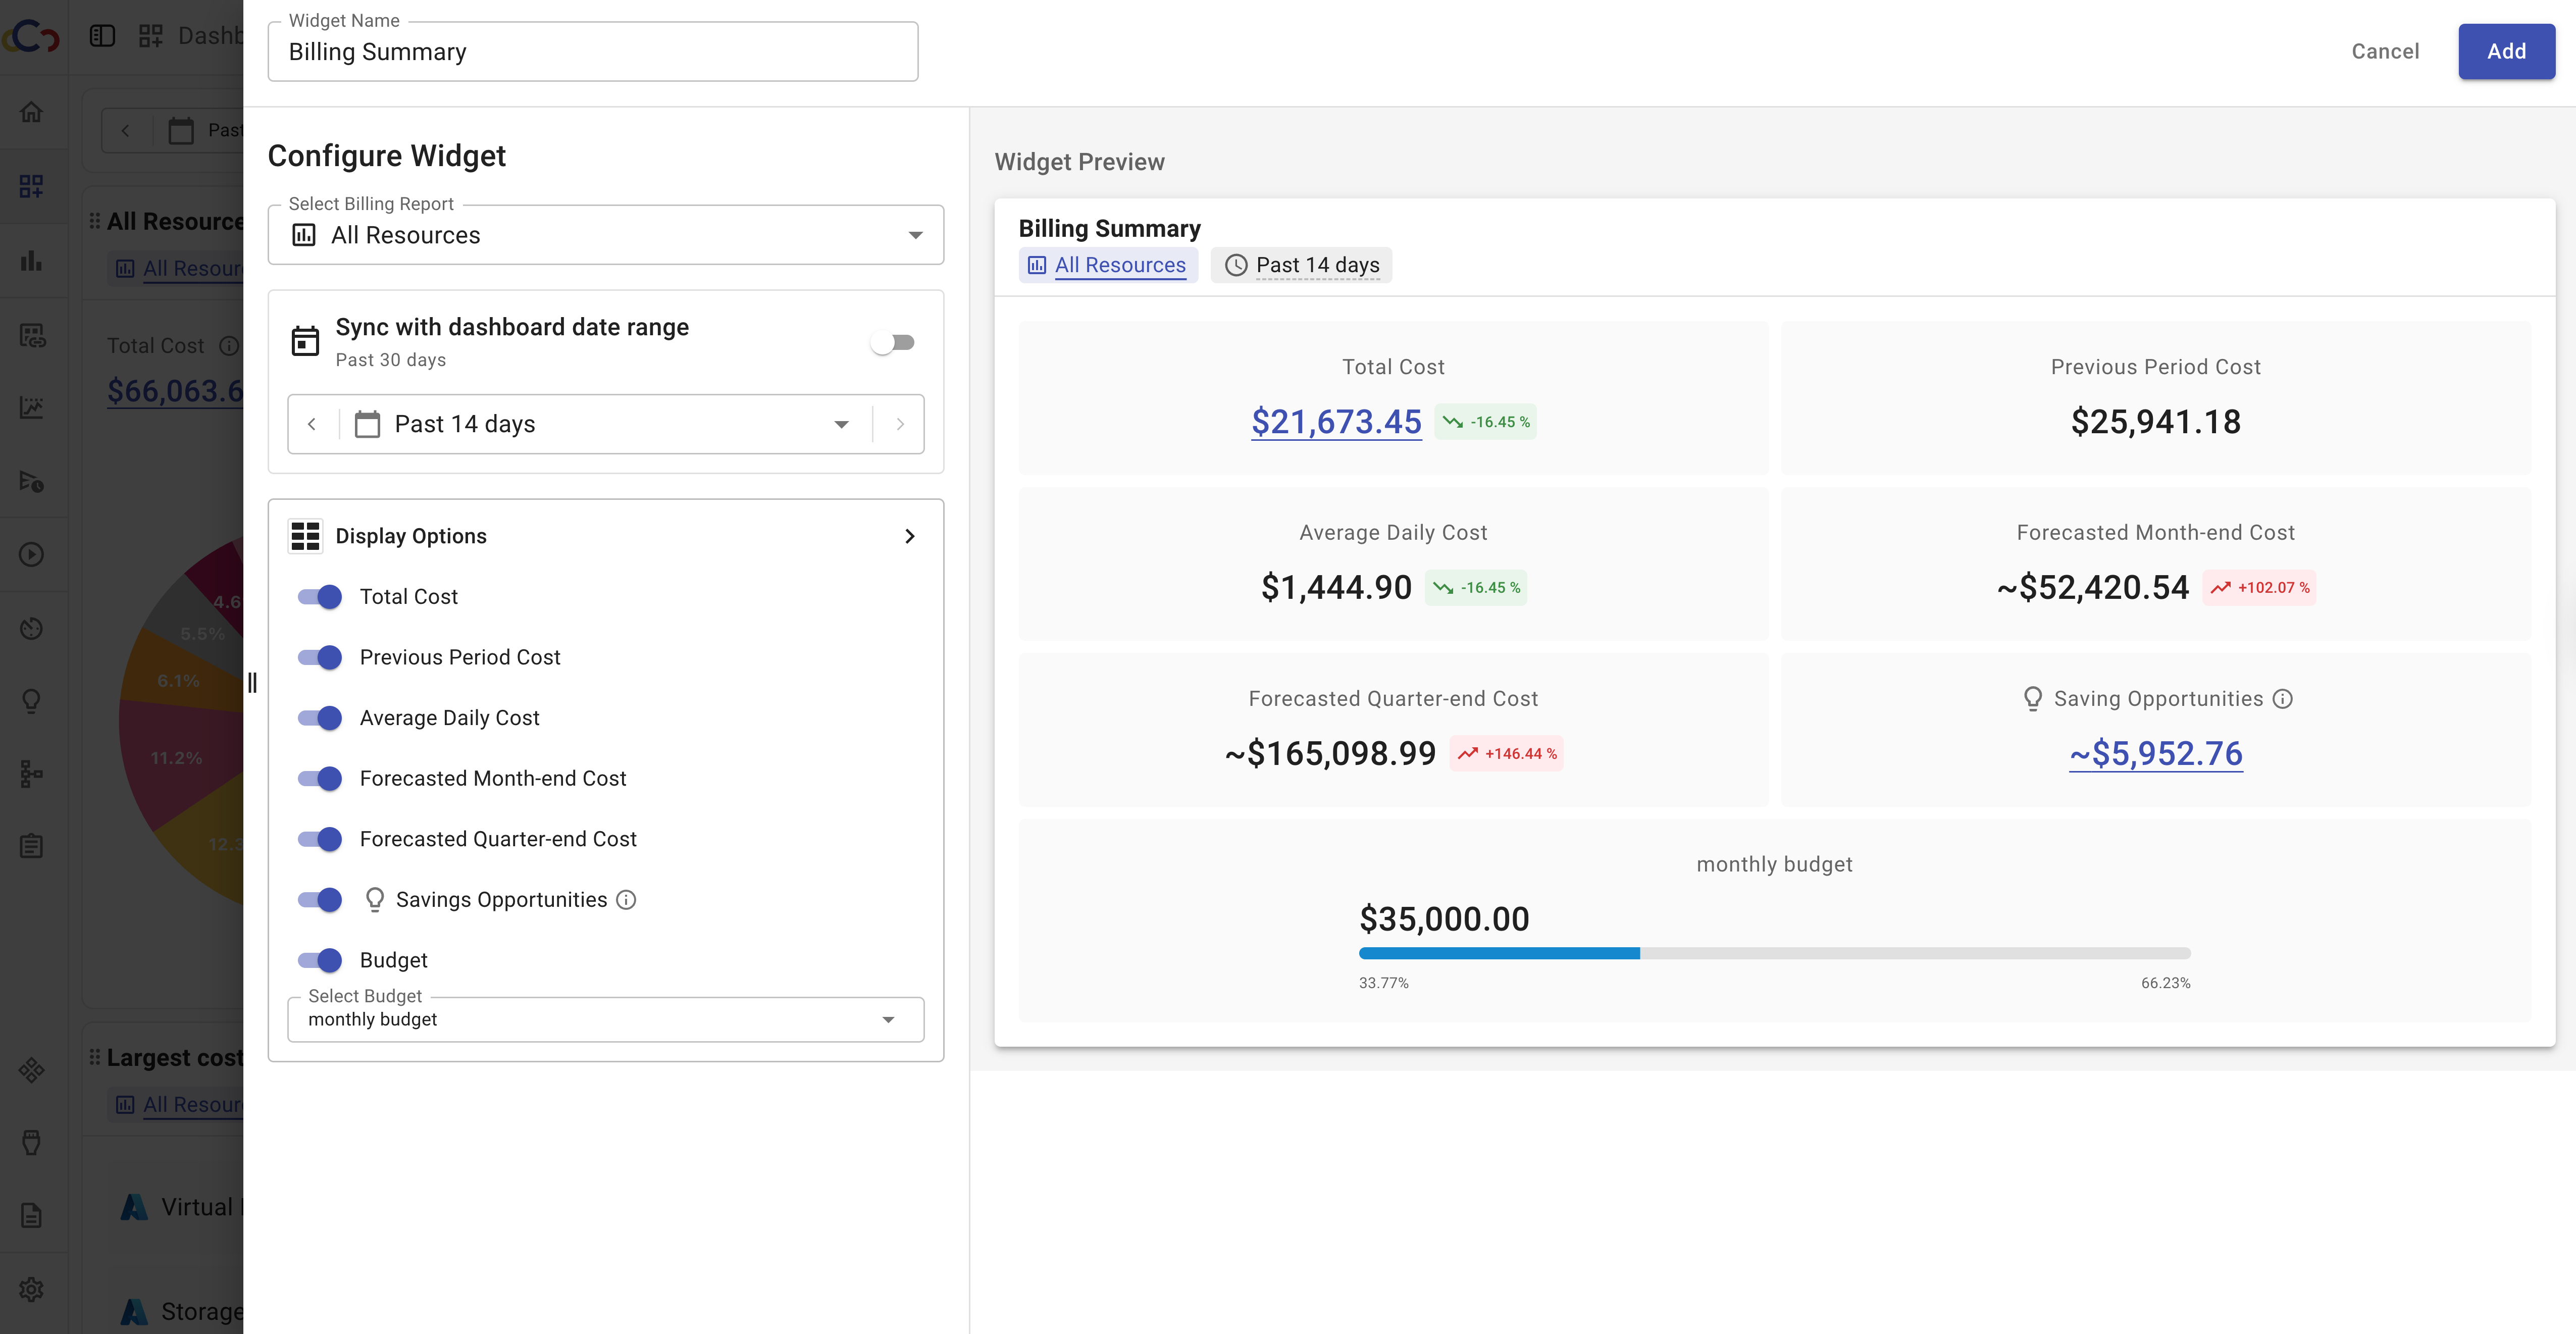This screenshot has width=2576, height=1334.
Task: Open the Select Billing Report dropdown
Action: coord(605,235)
